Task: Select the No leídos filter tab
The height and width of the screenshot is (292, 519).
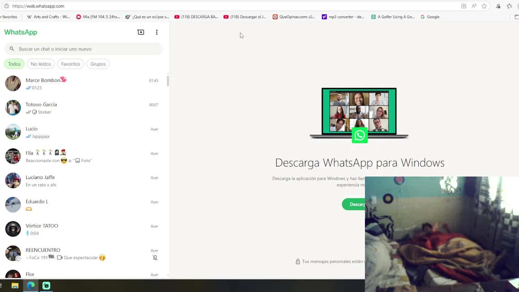Action: coord(41,64)
